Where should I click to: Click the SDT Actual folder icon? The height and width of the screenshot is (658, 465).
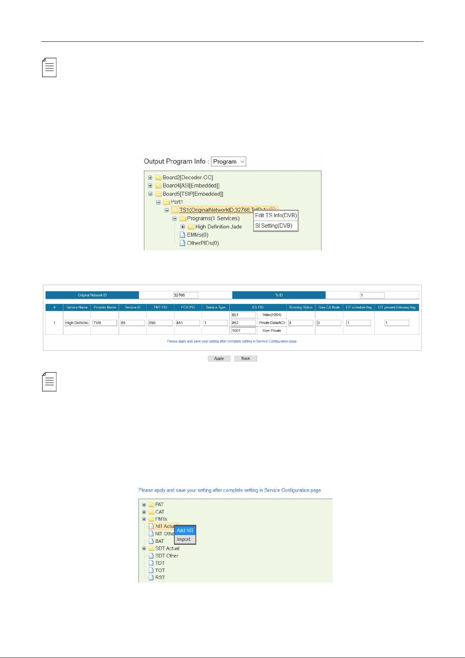click(x=151, y=549)
